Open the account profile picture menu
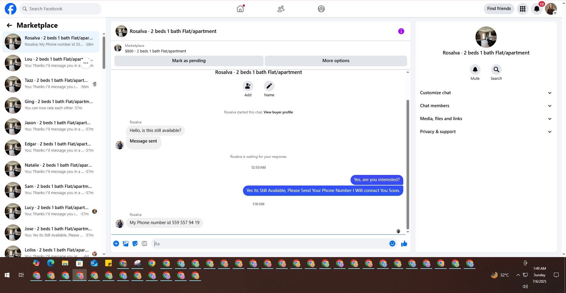This screenshot has width=566, height=293. (x=551, y=9)
